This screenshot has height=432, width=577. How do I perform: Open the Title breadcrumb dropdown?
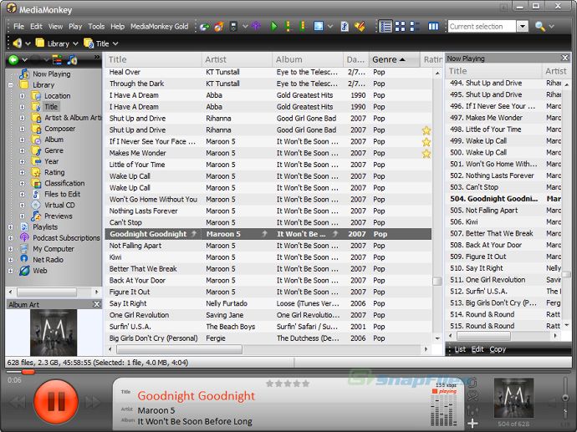point(115,43)
